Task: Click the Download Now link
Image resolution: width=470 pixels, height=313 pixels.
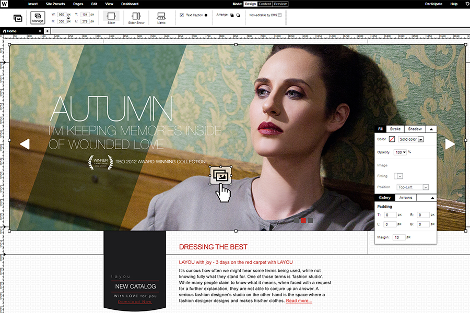Action: click(135, 302)
